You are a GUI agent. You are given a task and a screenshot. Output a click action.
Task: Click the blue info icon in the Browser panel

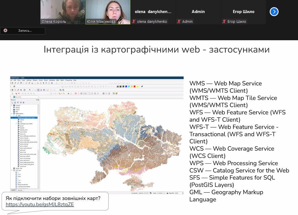[x=23, y=103]
